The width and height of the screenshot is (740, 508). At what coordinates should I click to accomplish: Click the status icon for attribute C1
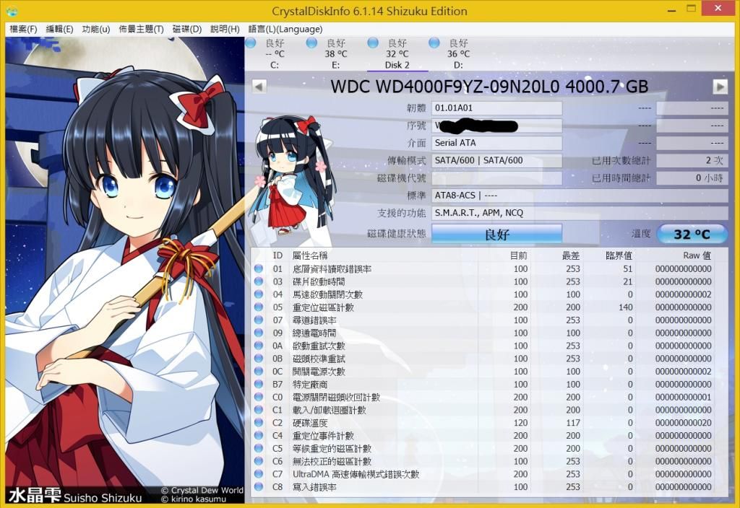tap(259, 410)
